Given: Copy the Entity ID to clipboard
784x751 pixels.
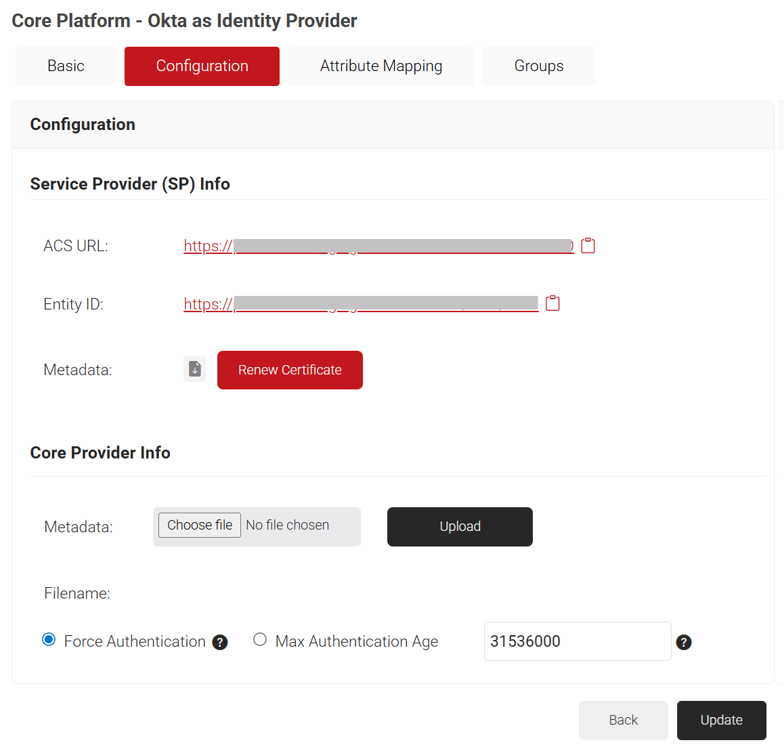Looking at the screenshot, I should pyautogui.click(x=552, y=303).
